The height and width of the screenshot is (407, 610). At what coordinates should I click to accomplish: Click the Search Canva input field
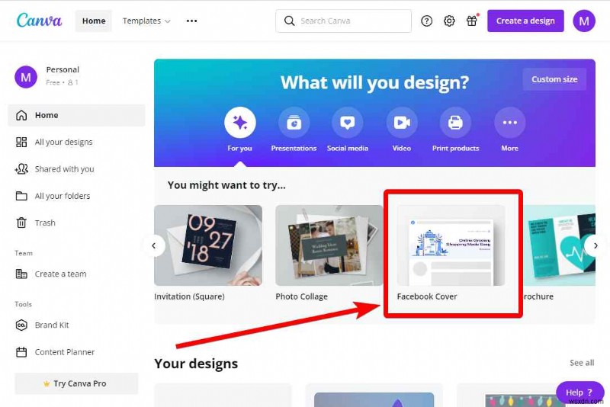coord(343,21)
